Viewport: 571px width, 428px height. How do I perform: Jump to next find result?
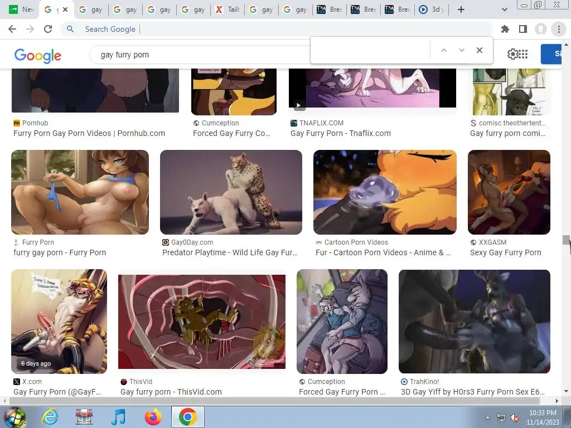461,50
